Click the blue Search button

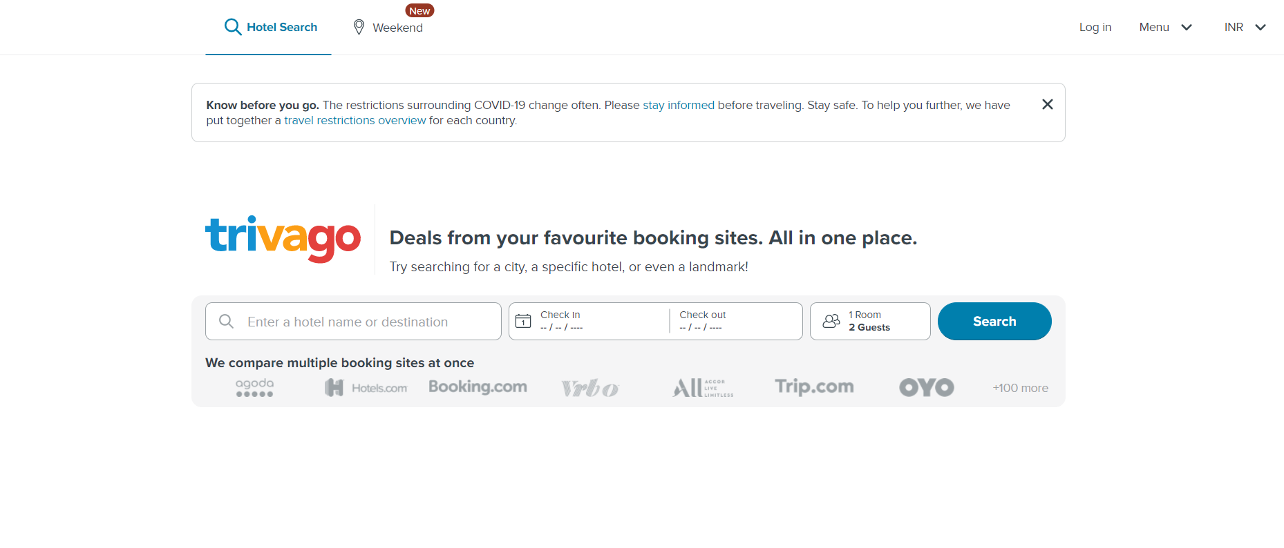(x=994, y=321)
